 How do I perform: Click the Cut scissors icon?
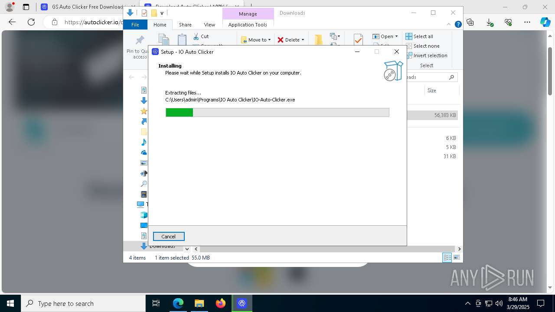(x=196, y=36)
